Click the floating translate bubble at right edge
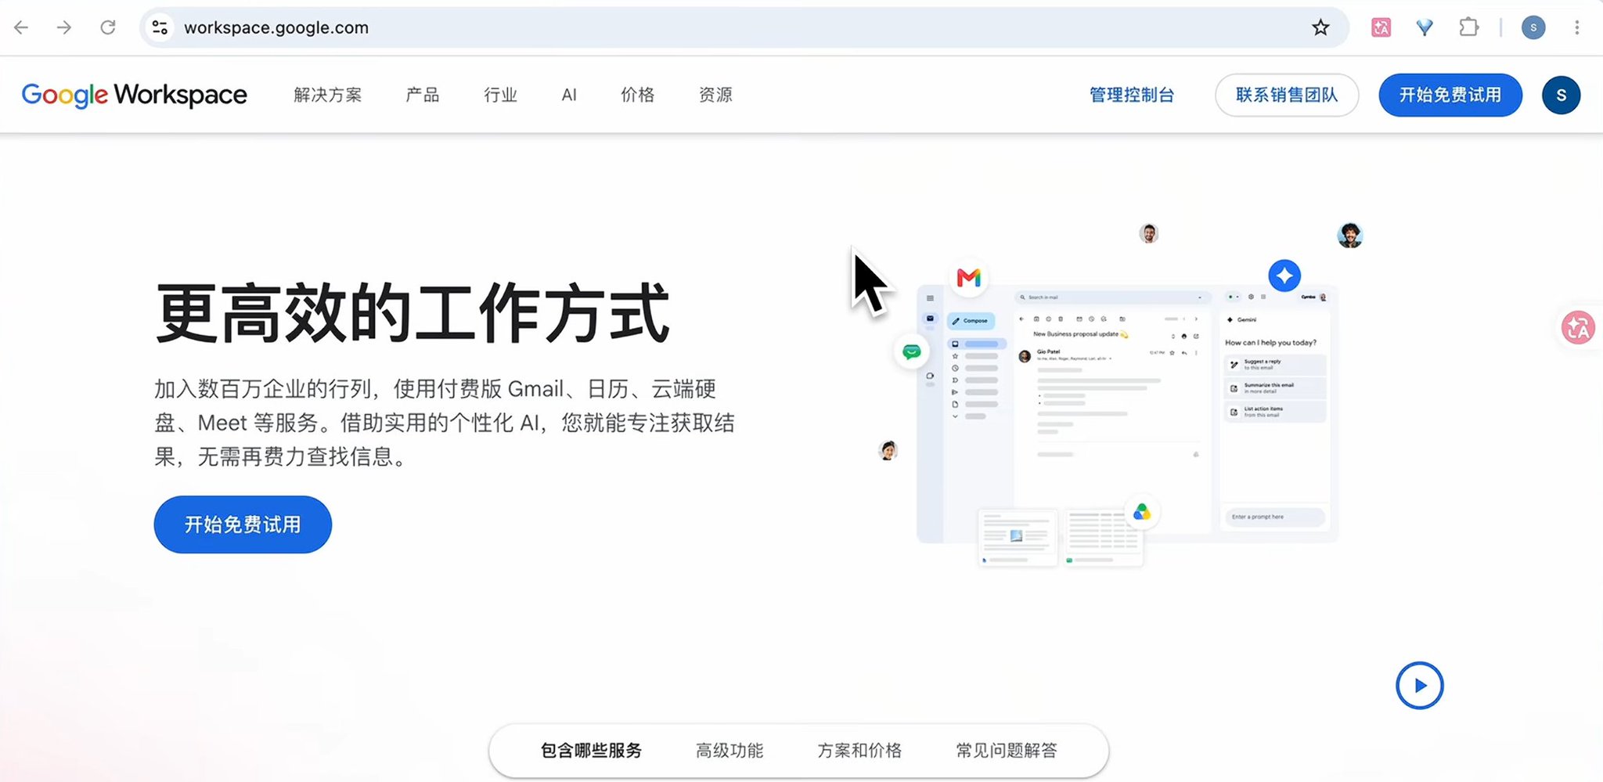This screenshot has width=1603, height=782. [x=1578, y=327]
